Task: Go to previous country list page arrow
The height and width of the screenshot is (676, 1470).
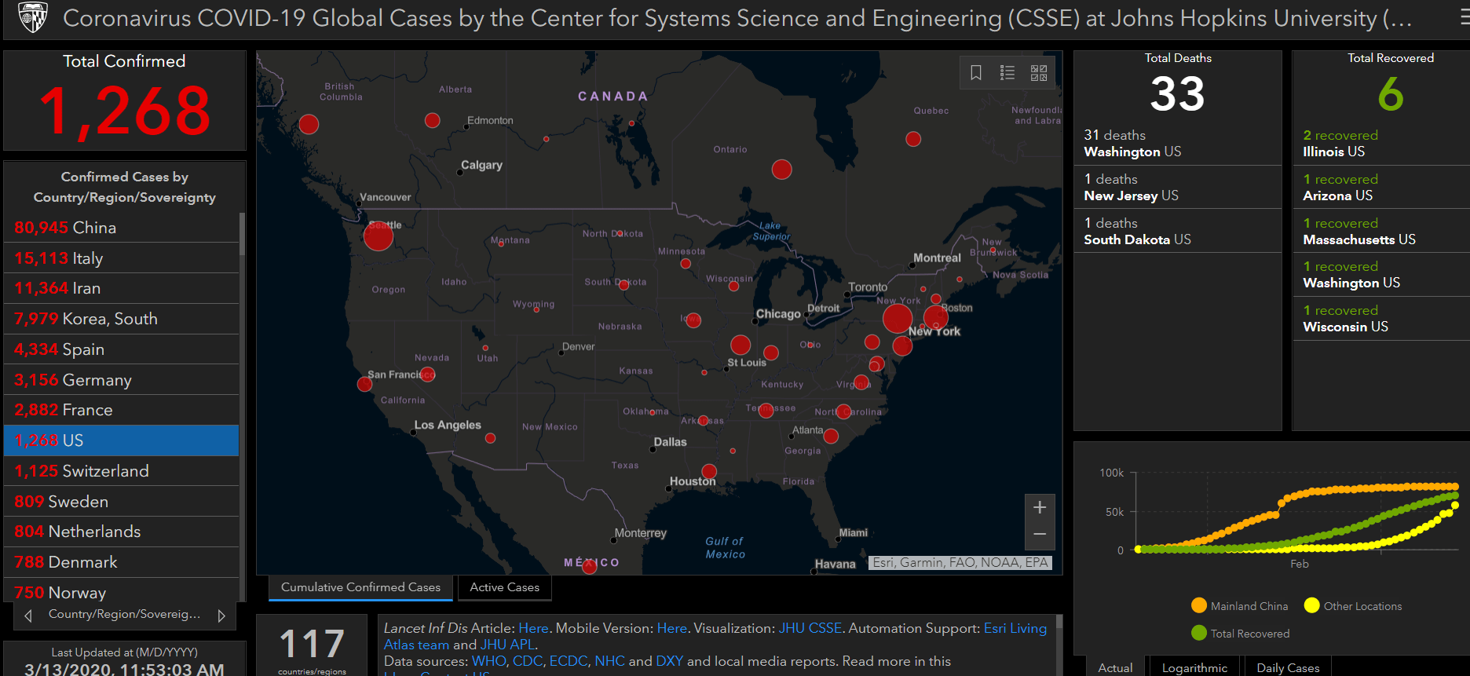Action: tap(28, 616)
